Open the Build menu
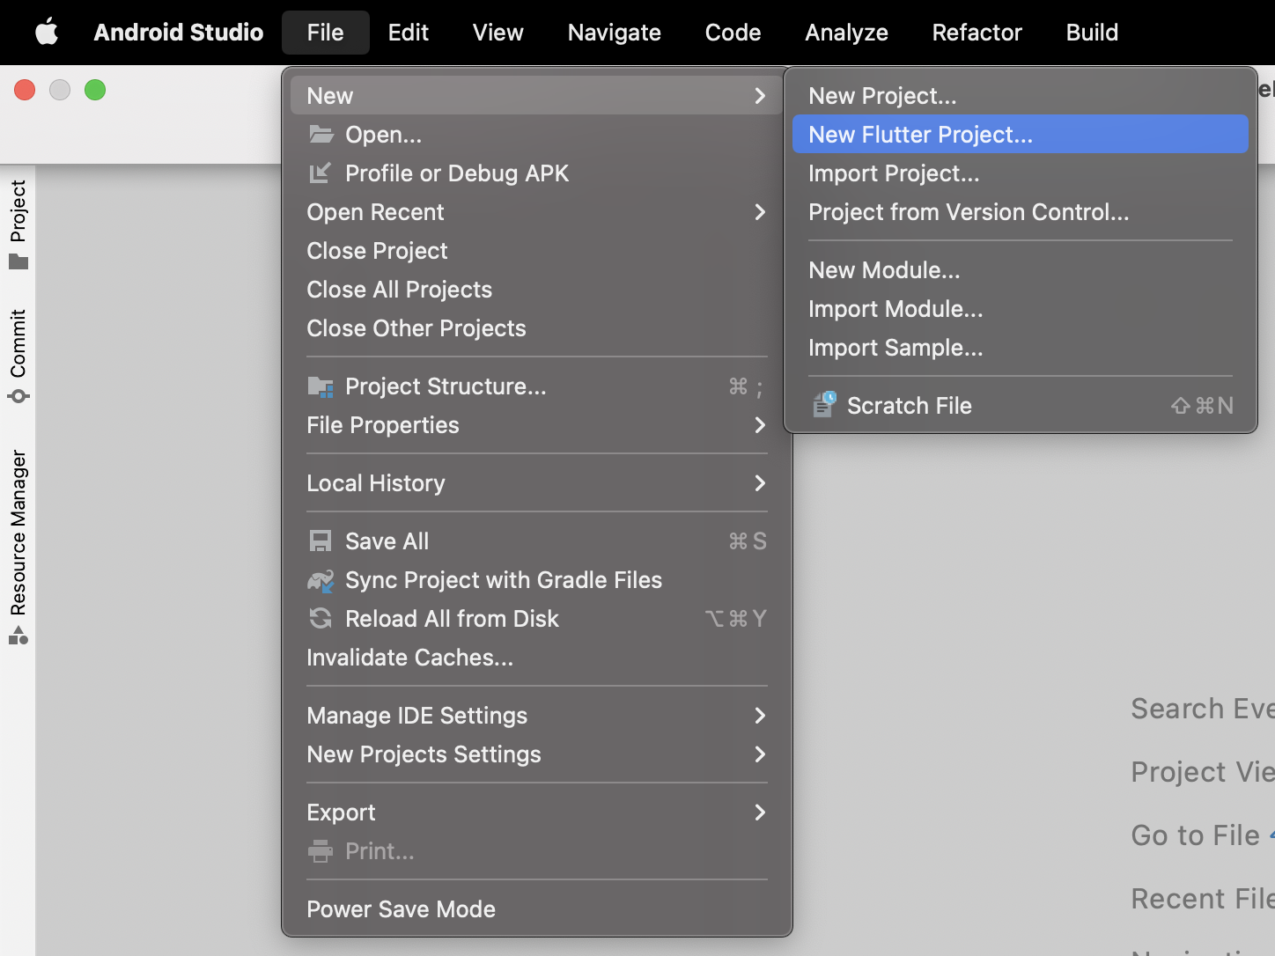Image resolution: width=1275 pixels, height=956 pixels. point(1093,33)
